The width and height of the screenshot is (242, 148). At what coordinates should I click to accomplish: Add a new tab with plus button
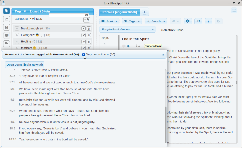coord(144,12)
